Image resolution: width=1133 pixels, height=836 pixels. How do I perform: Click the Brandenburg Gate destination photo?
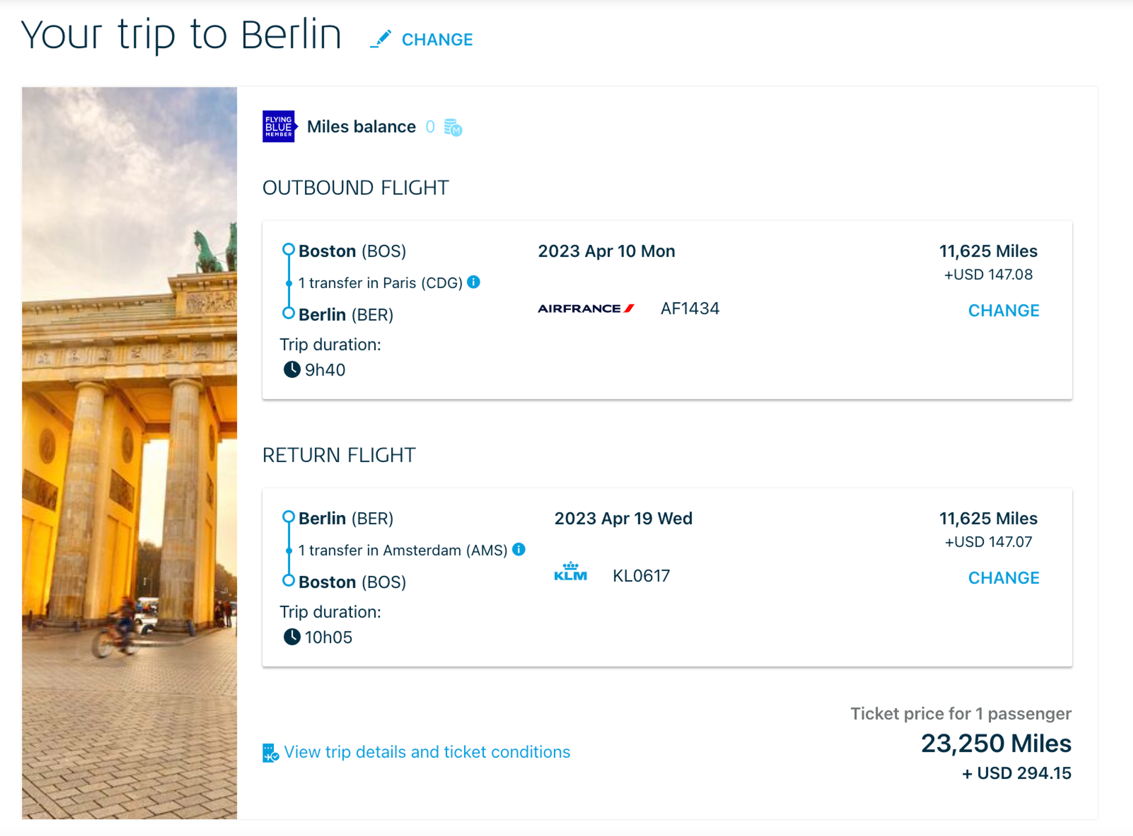click(x=130, y=453)
